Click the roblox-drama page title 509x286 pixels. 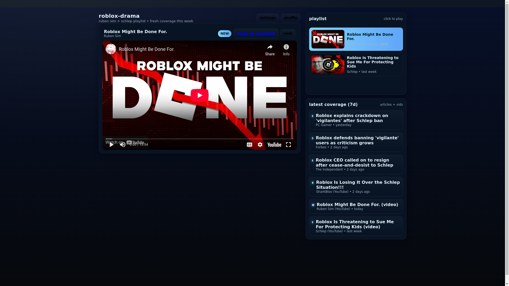[119, 16]
